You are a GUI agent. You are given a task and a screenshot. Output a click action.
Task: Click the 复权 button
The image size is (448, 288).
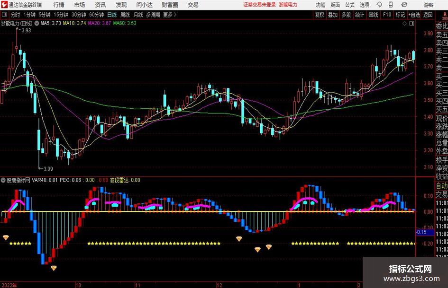(320, 15)
